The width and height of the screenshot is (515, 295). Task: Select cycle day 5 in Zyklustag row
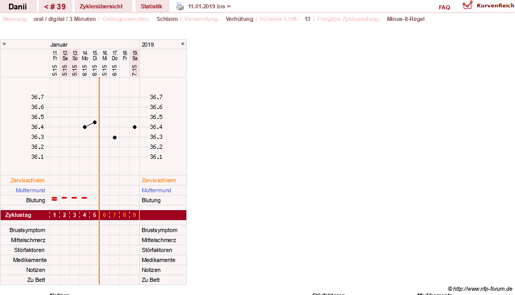click(x=94, y=215)
